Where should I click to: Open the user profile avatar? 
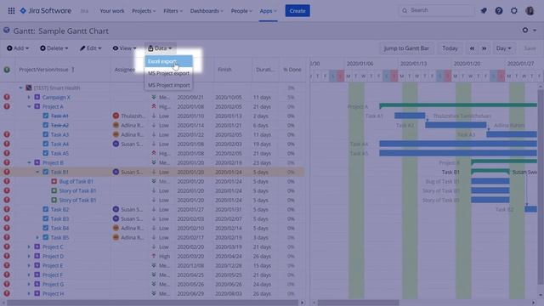[x=530, y=11]
